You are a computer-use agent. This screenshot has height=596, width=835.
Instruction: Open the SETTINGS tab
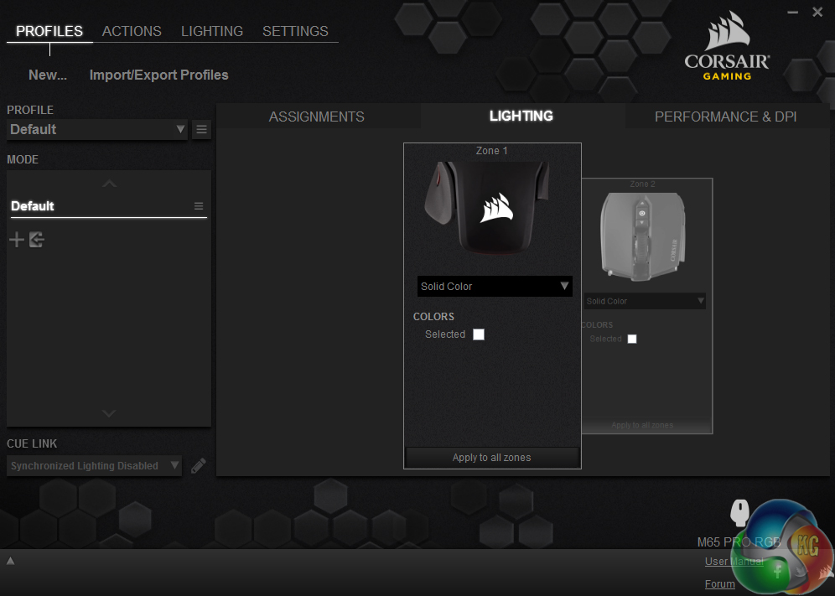pyautogui.click(x=295, y=31)
